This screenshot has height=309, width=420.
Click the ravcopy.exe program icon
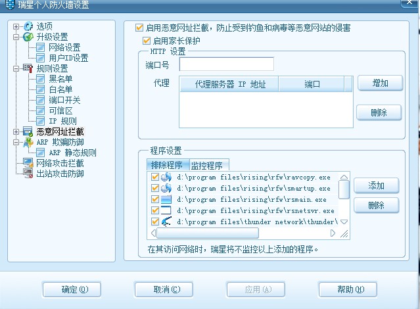coord(166,177)
